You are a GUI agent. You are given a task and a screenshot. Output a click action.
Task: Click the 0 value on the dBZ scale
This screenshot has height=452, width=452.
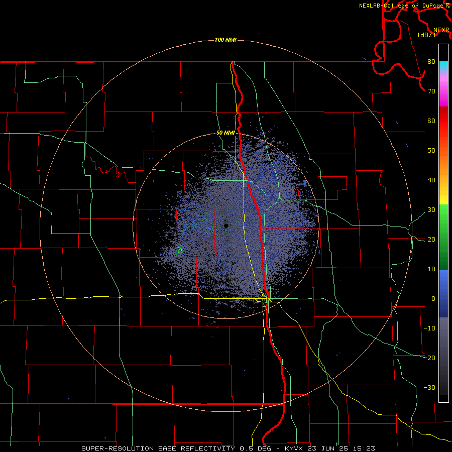[433, 299]
